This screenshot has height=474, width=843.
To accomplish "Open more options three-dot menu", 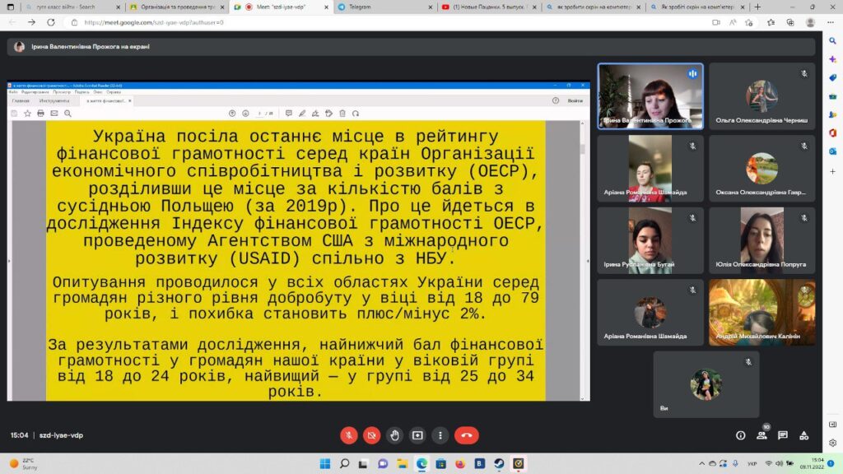I will [x=441, y=435].
